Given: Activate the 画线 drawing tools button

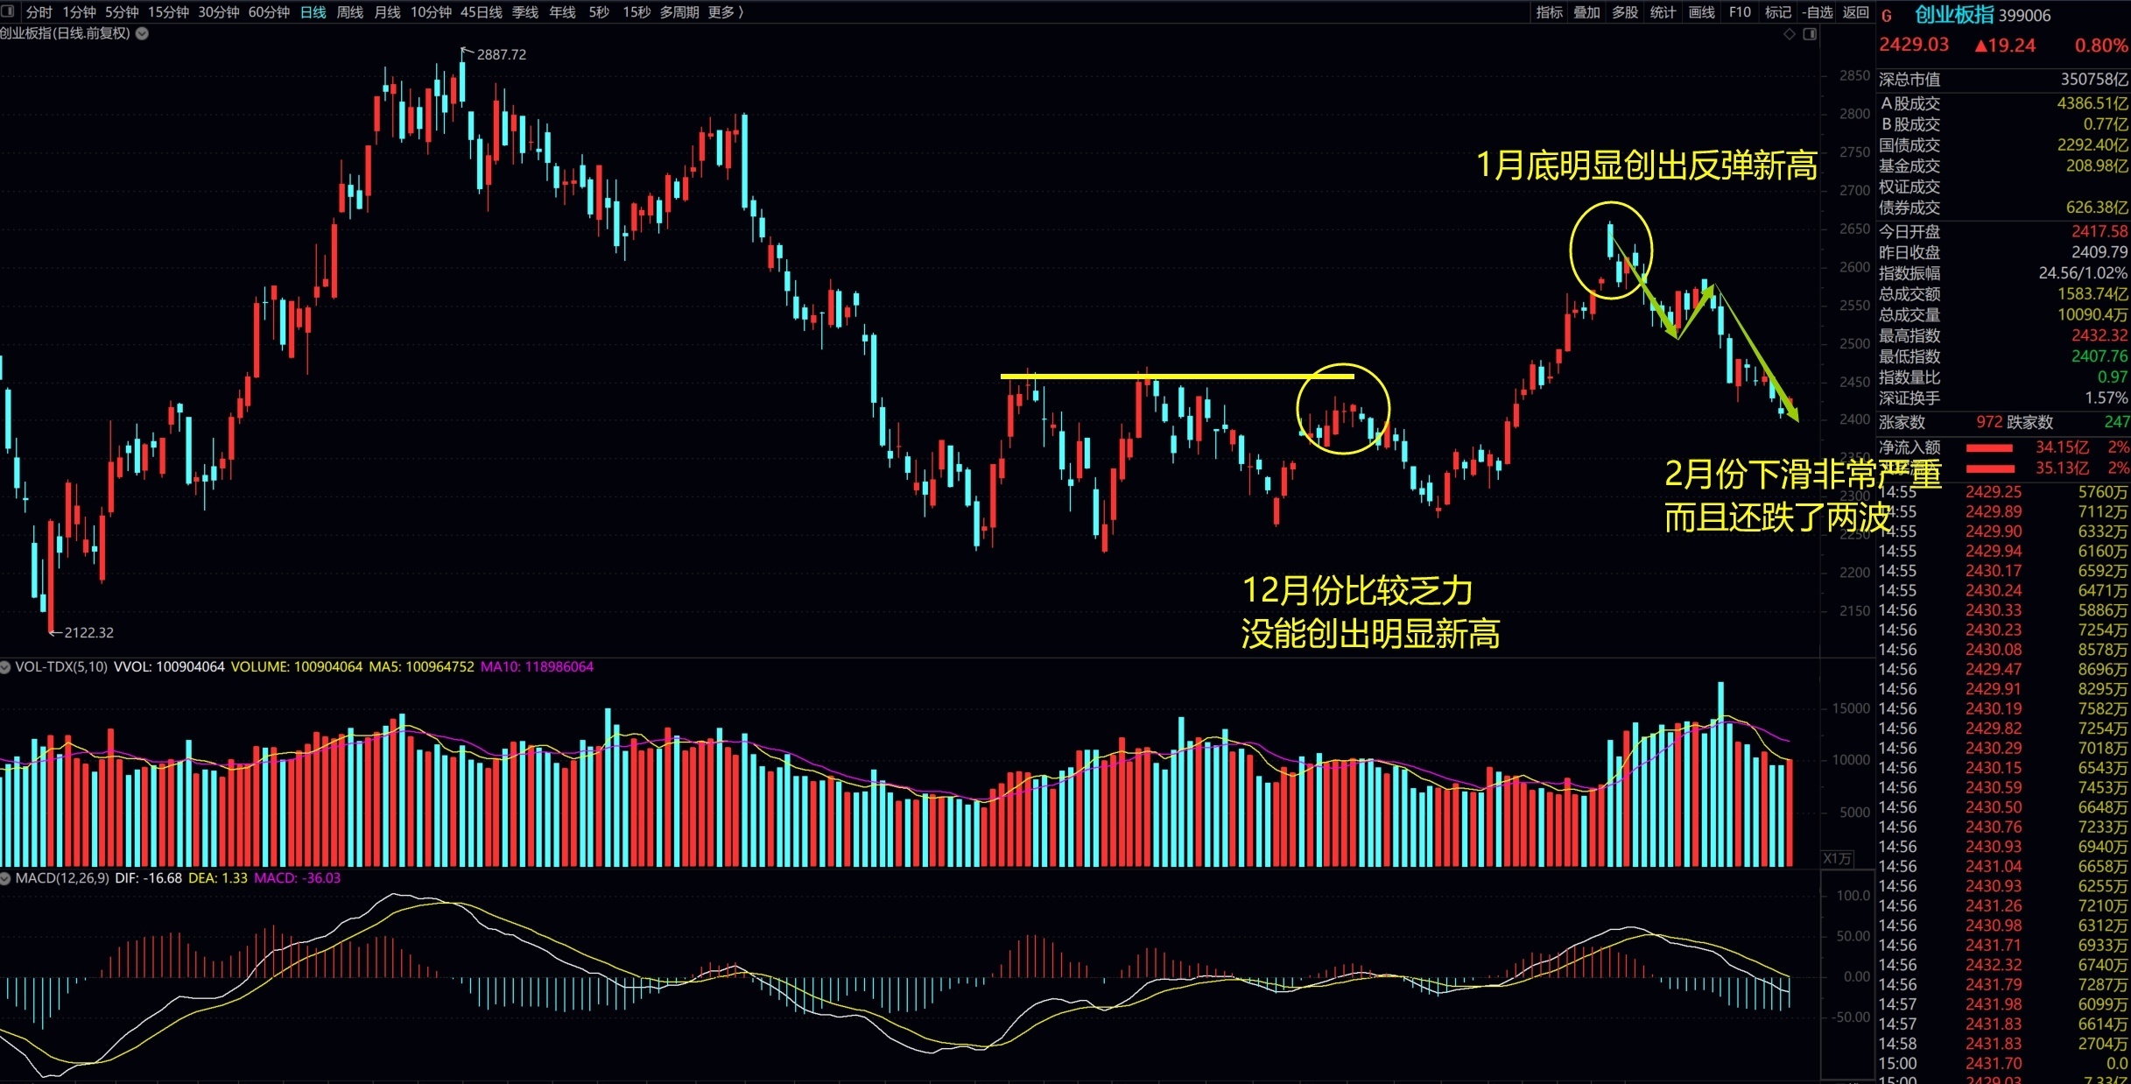Looking at the screenshot, I should (1701, 12).
